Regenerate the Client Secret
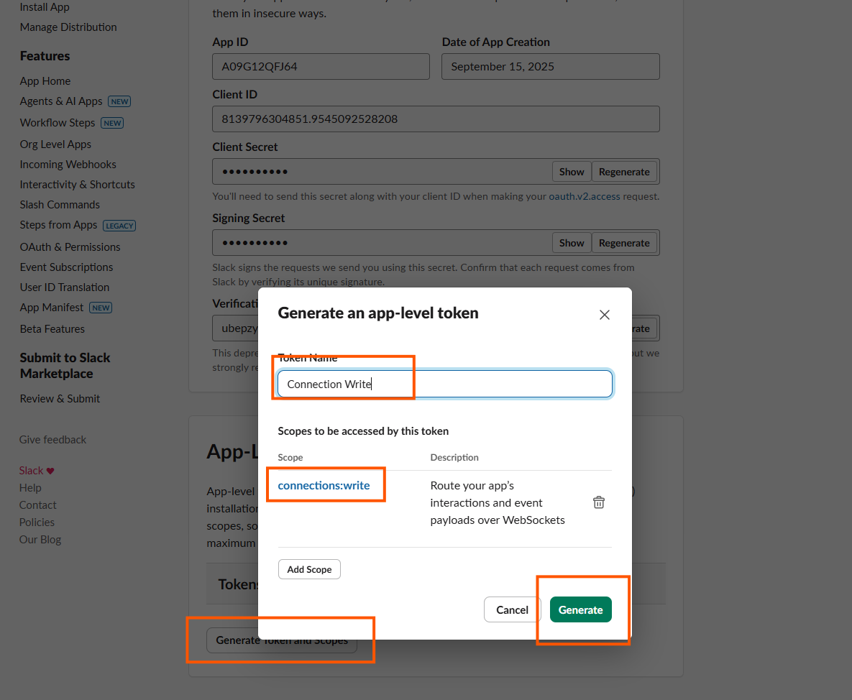The image size is (852, 700). click(623, 172)
